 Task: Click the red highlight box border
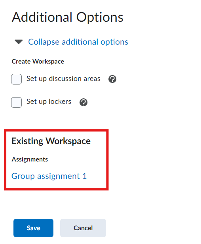(56, 130)
